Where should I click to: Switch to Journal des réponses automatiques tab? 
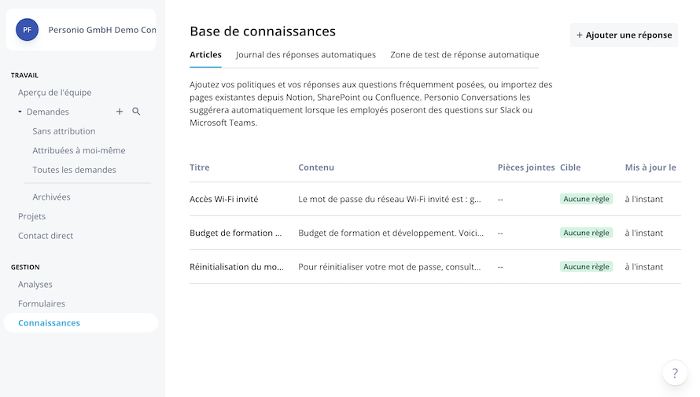tap(306, 55)
